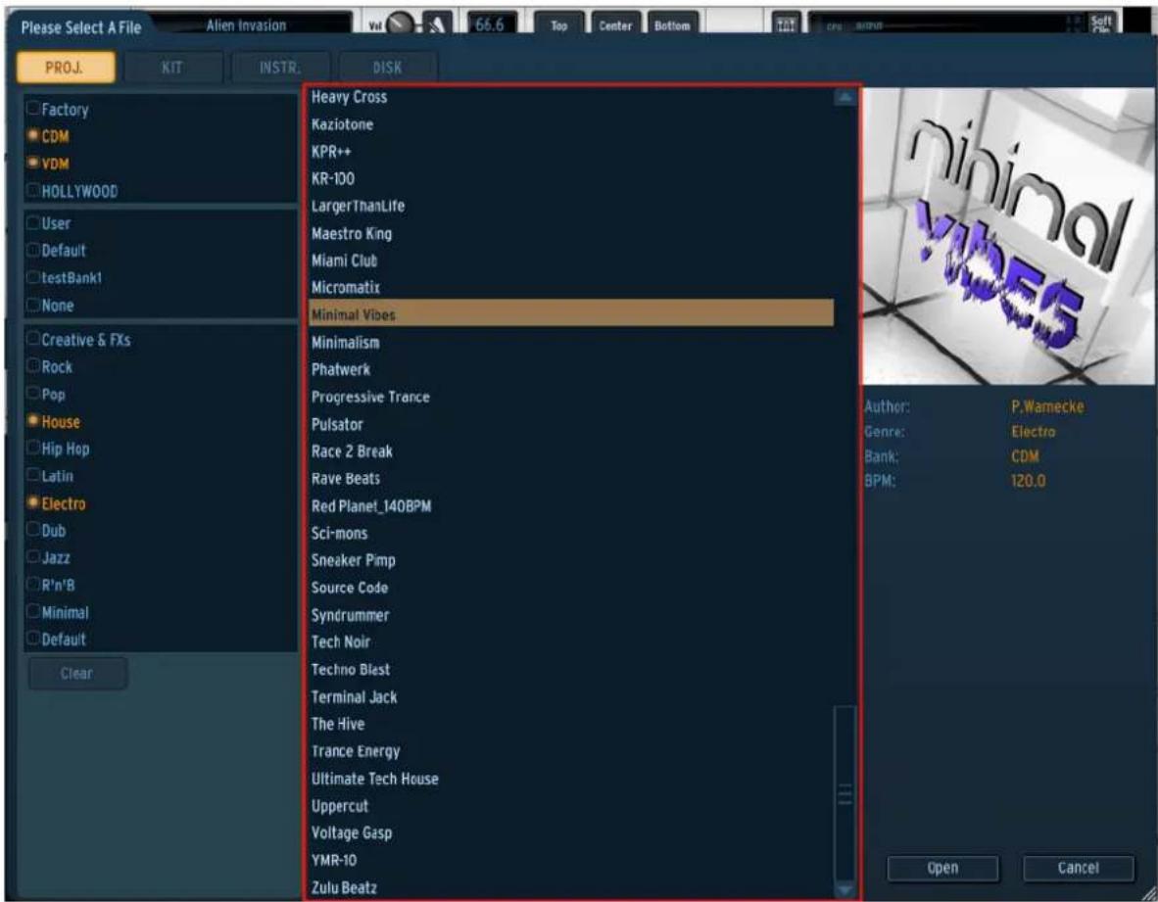Uncheck the VDM bank filter

coord(33,164)
